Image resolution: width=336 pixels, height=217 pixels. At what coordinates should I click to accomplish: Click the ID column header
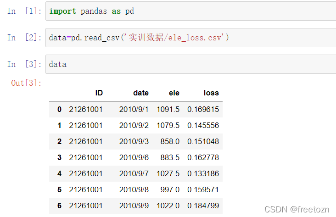(x=99, y=93)
